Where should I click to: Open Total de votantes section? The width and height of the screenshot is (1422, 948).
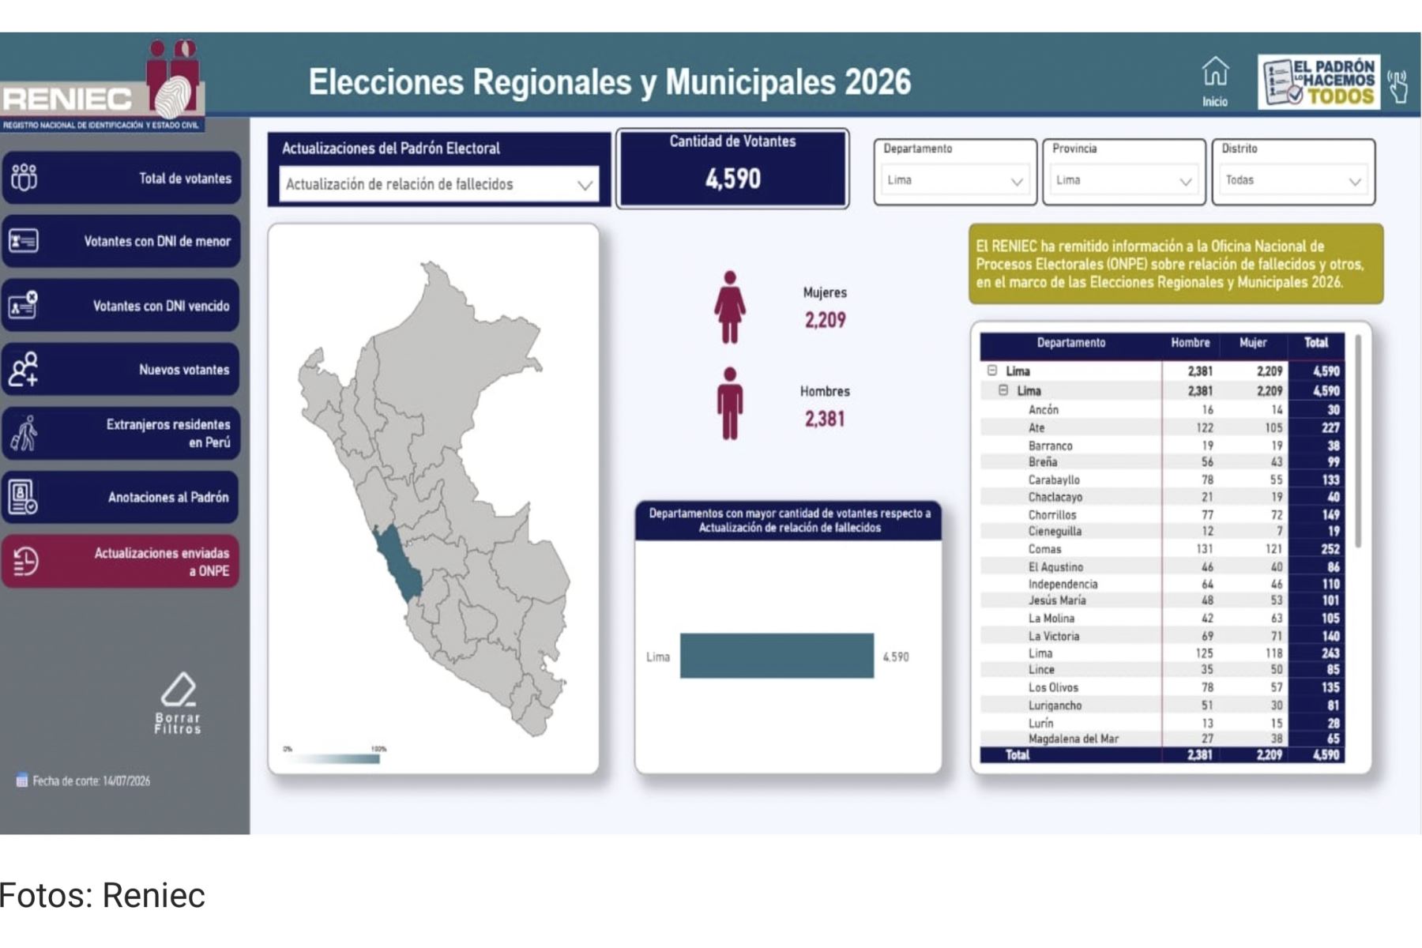pos(121,178)
